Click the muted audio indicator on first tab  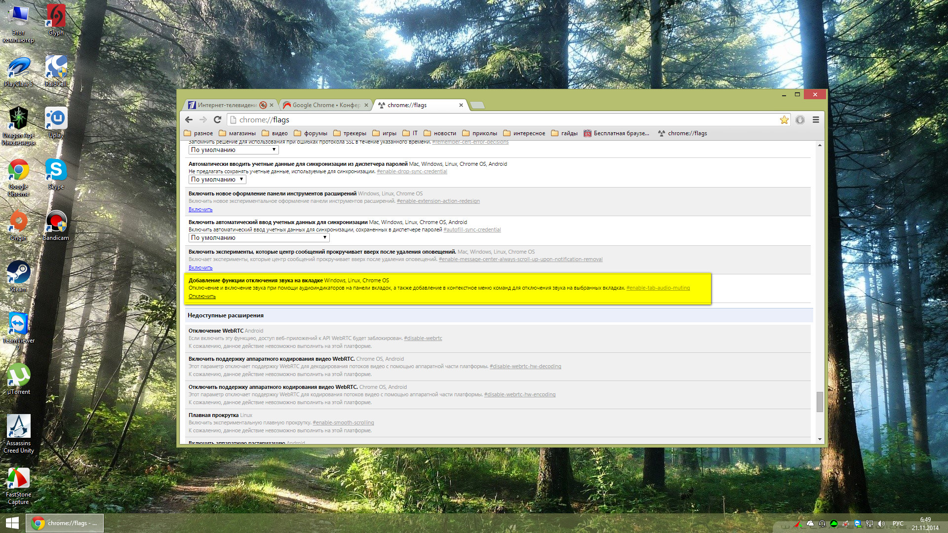tap(263, 105)
